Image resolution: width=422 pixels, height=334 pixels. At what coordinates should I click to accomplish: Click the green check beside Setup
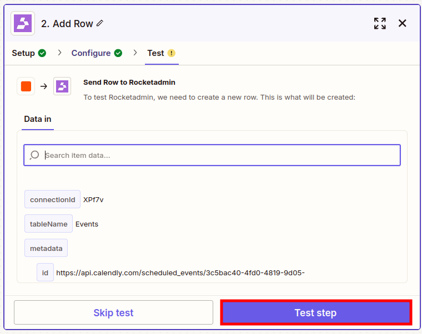[x=42, y=53]
